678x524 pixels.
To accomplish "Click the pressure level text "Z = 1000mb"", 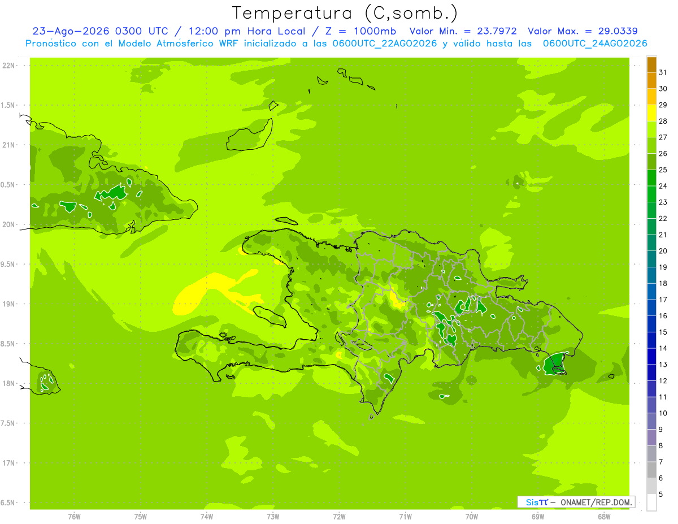I will 360,31.
